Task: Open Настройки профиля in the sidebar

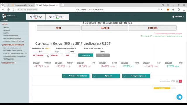Action: pyautogui.click(x=11, y=36)
